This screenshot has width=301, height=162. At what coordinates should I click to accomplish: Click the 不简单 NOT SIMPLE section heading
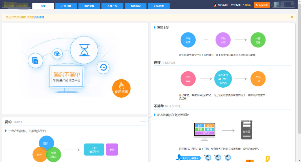point(168,106)
